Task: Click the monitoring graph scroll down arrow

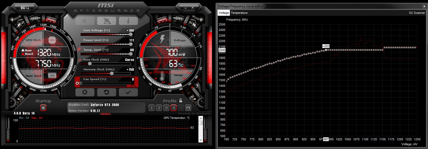Action: (201, 140)
